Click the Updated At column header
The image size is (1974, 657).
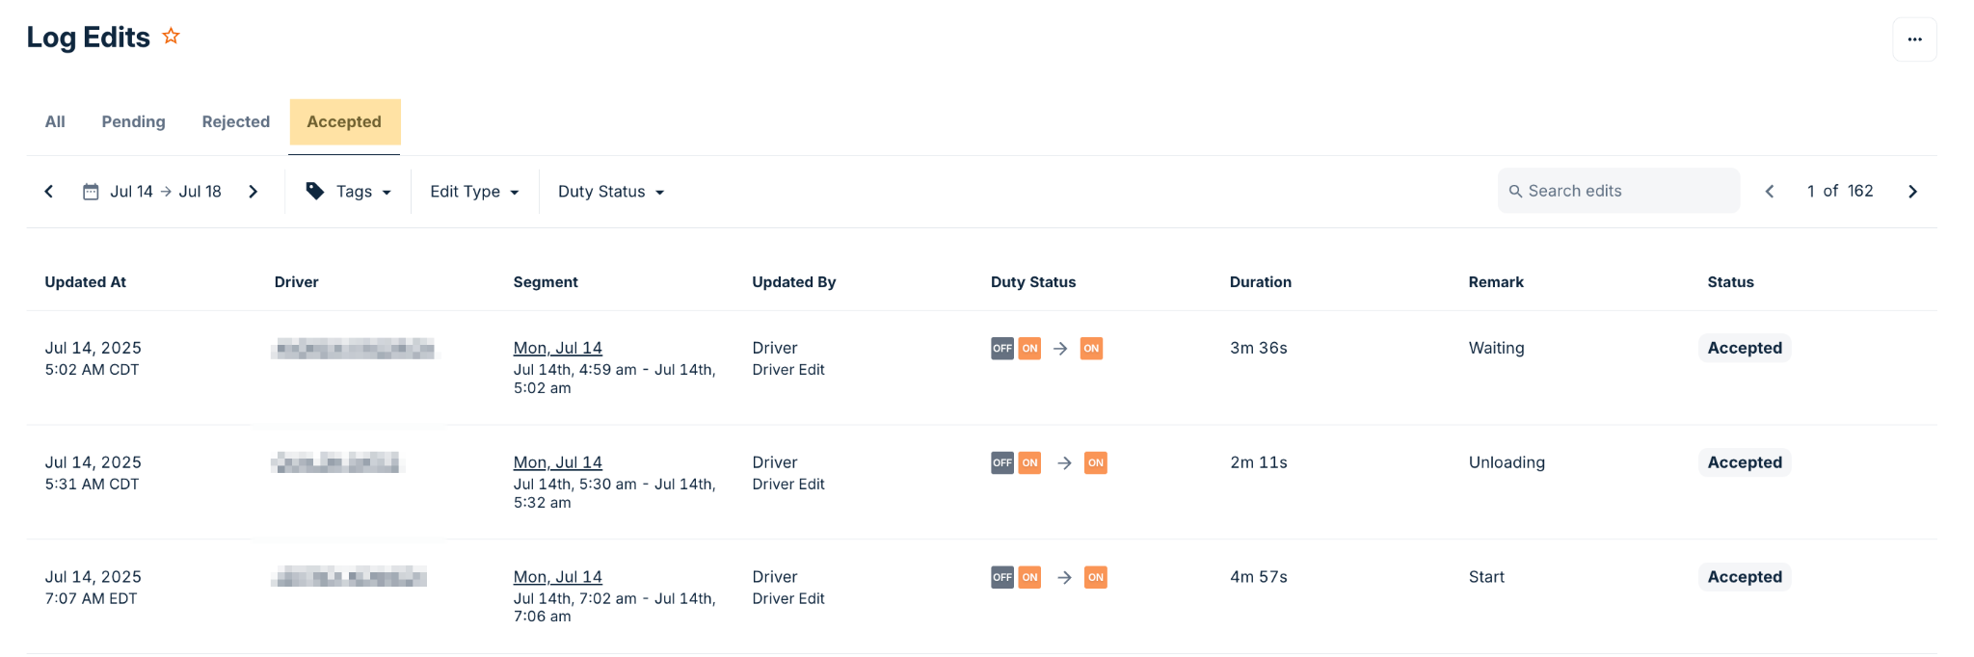pos(86,282)
